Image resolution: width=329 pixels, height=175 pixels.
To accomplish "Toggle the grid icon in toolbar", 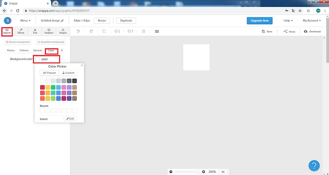I will pyautogui.click(x=157, y=31).
